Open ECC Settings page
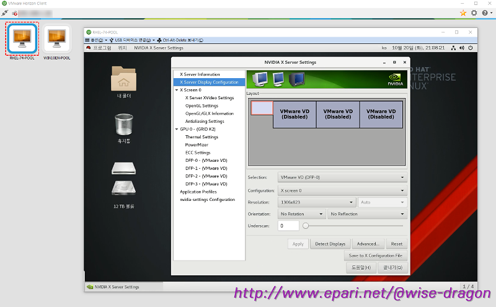 (198, 153)
